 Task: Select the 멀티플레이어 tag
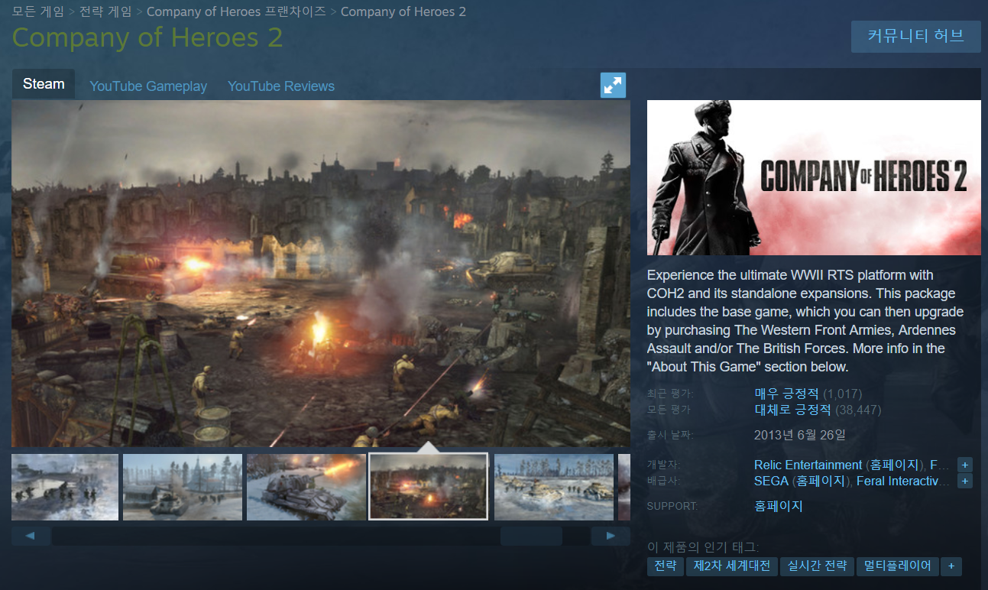[x=898, y=566]
